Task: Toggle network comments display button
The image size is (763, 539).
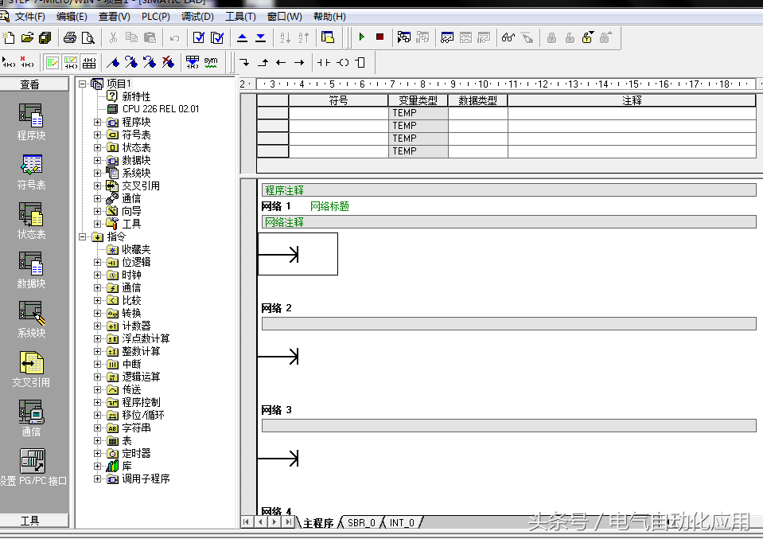Action: point(70,62)
